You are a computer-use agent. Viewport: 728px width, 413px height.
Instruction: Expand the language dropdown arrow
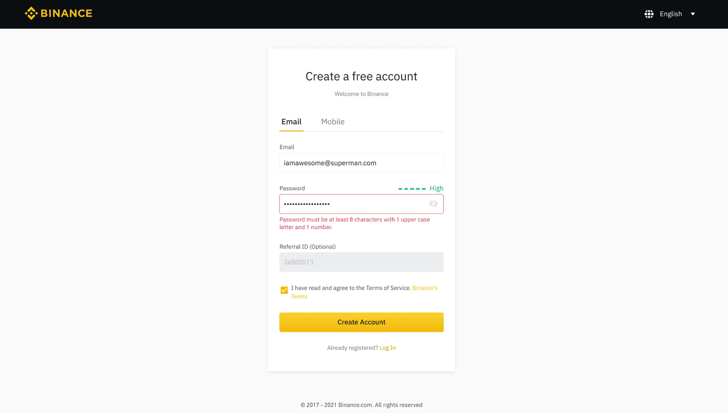click(x=693, y=14)
